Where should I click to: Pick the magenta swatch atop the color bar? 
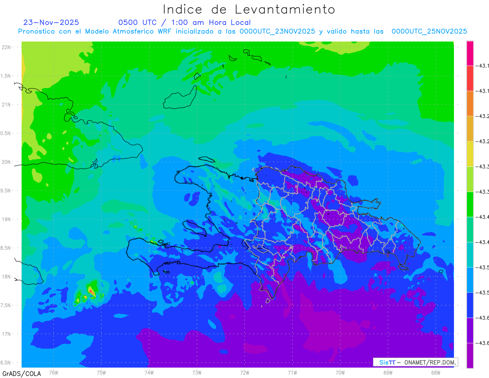click(470, 53)
